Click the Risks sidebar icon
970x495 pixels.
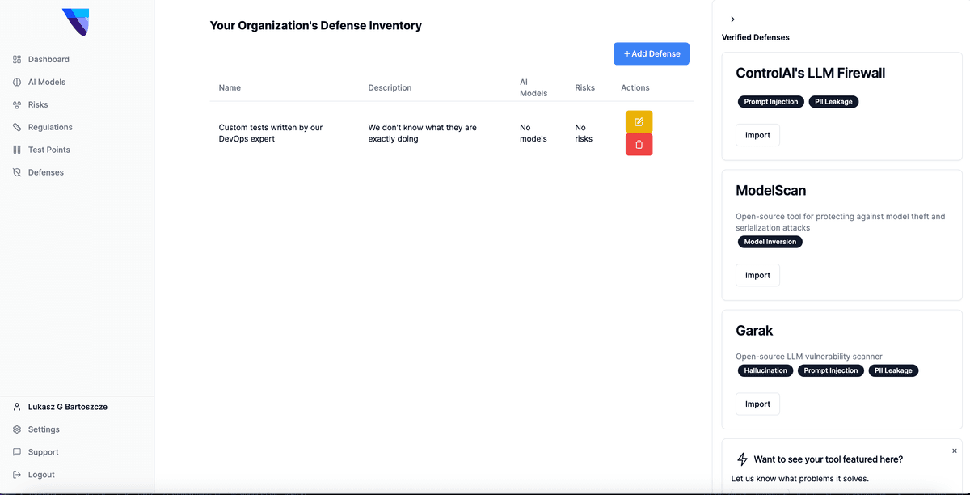17,104
